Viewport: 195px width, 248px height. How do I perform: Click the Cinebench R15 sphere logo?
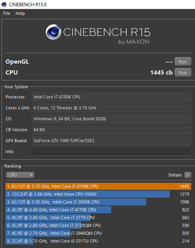53,32
